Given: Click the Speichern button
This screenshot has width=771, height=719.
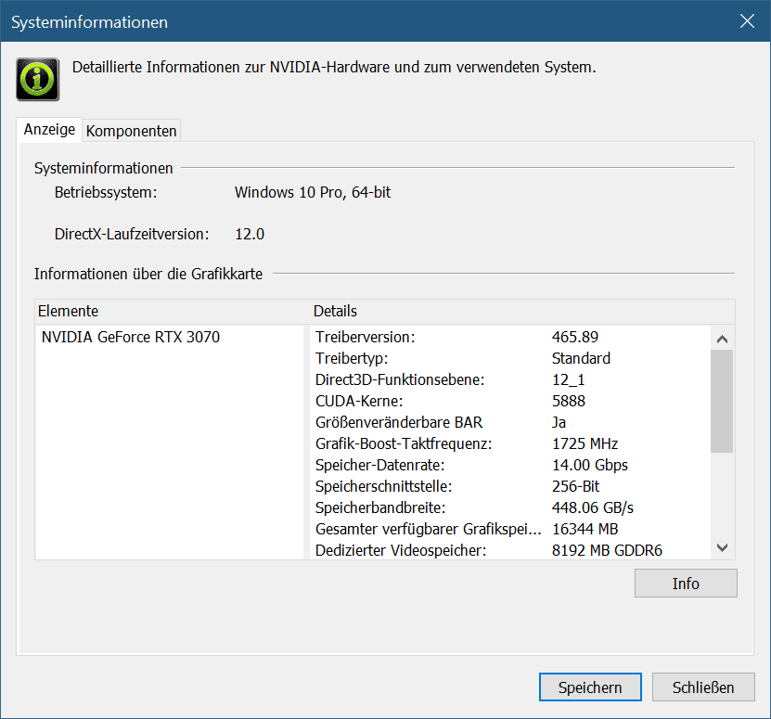Looking at the screenshot, I should point(590,687).
